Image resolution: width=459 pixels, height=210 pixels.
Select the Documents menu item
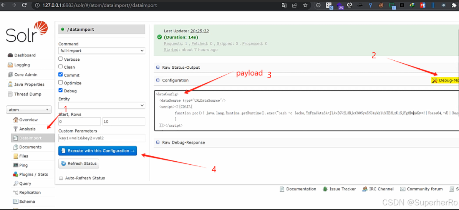coord(30,147)
